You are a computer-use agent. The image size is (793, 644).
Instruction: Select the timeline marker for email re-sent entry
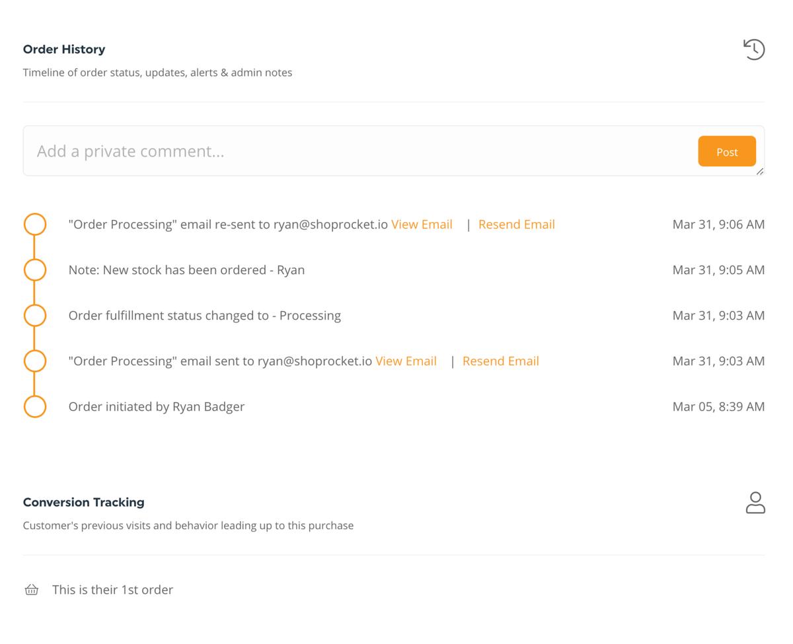pos(35,224)
